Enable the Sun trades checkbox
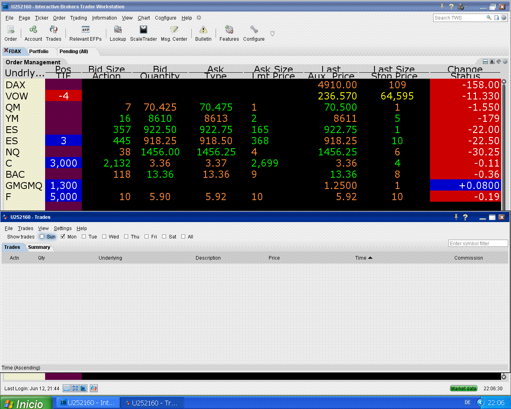The height and width of the screenshot is (409, 511). coord(42,236)
